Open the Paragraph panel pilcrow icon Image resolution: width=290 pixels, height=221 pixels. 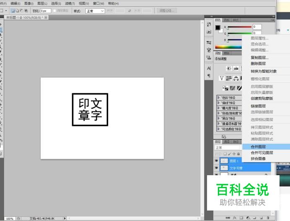coord(209,76)
